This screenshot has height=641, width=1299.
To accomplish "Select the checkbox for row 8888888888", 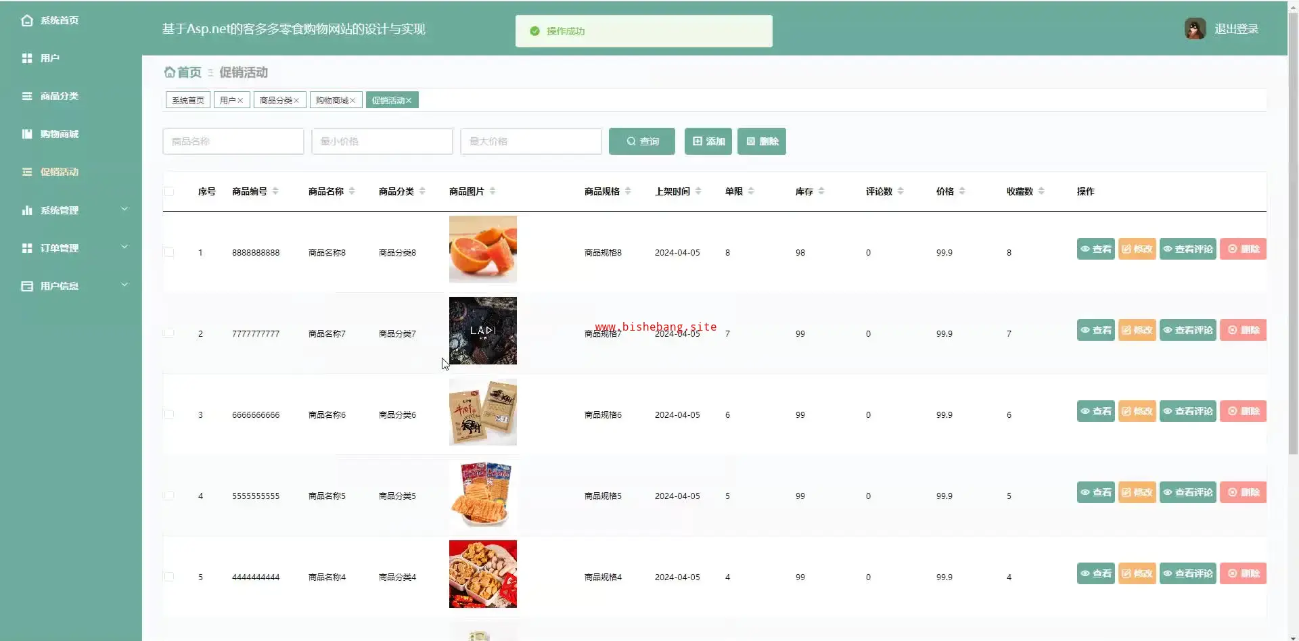I will point(169,252).
